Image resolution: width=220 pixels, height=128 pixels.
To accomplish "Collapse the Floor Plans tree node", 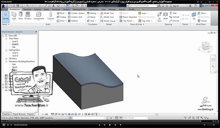I will tap(6, 39).
